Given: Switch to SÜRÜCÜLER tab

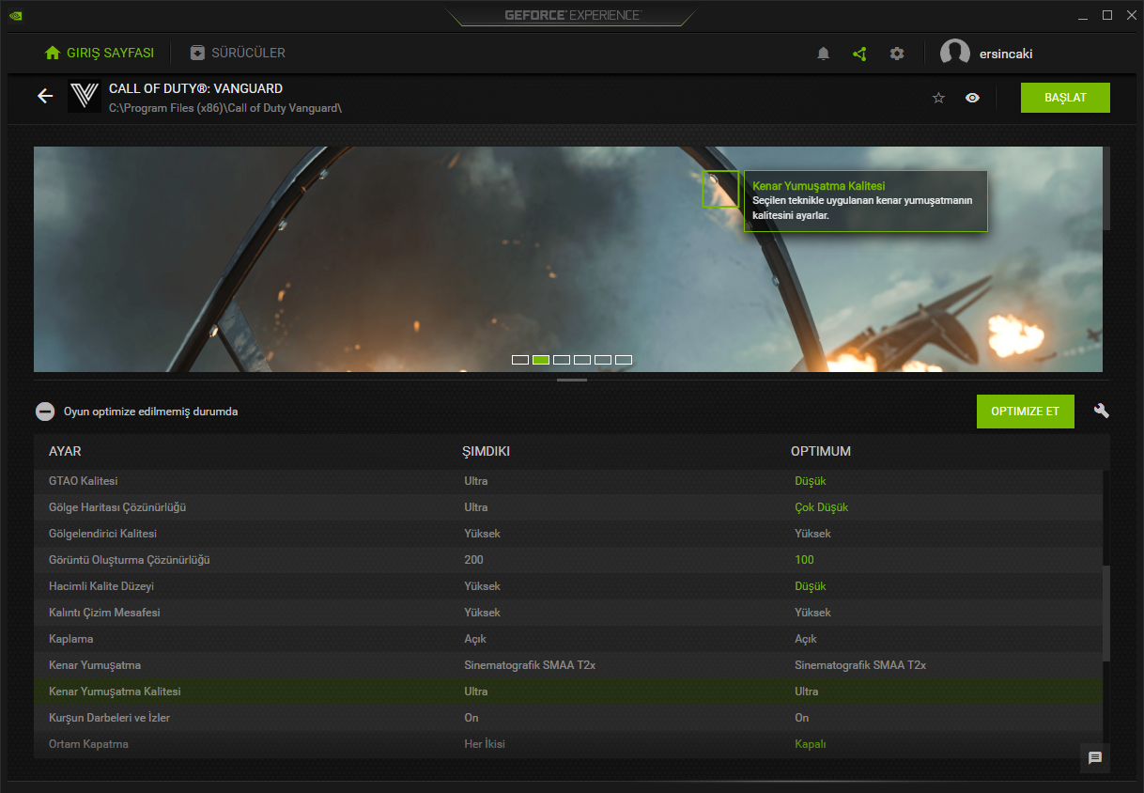Looking at the screenshot, I should pos(237,53).
